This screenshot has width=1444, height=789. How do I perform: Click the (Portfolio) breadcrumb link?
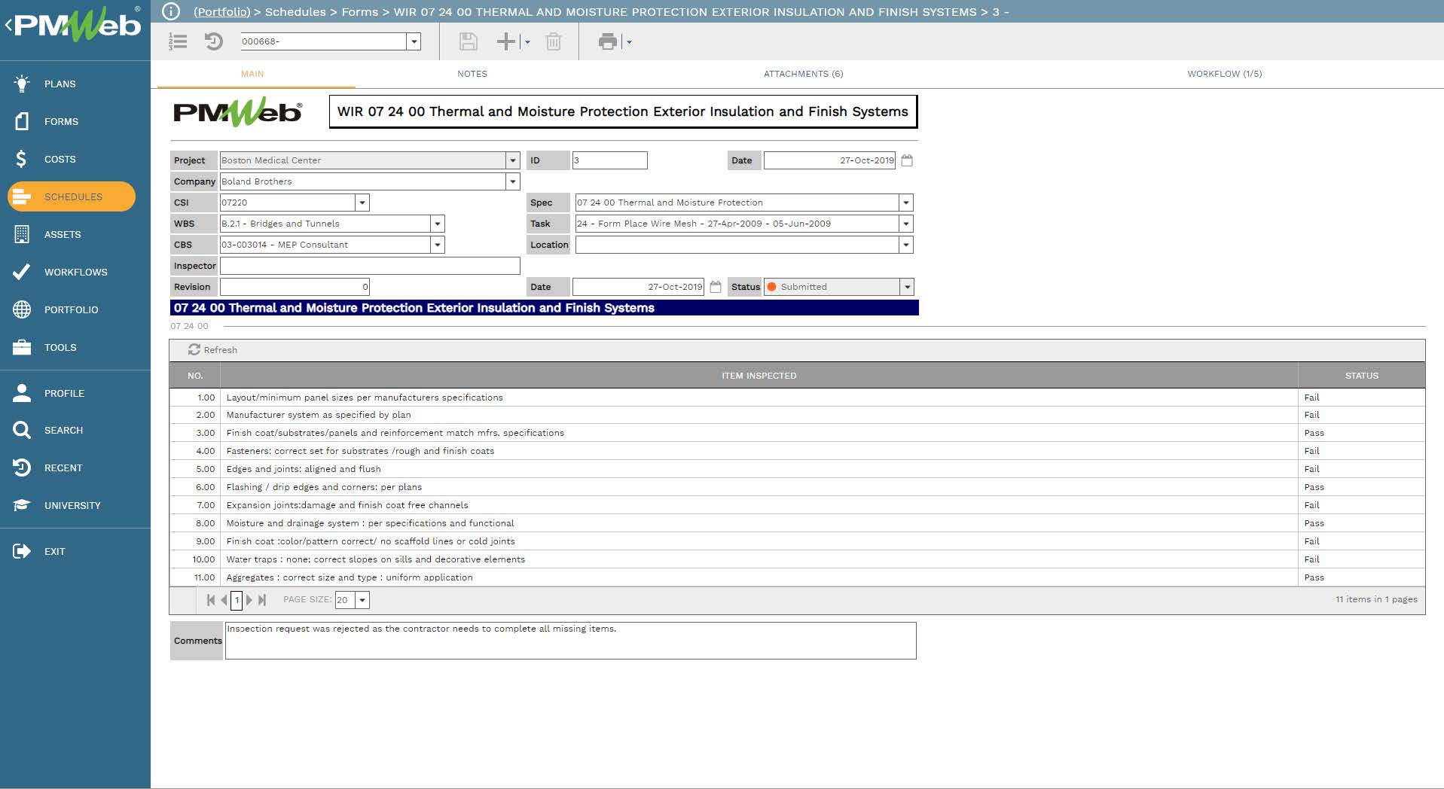pos(221,12)
